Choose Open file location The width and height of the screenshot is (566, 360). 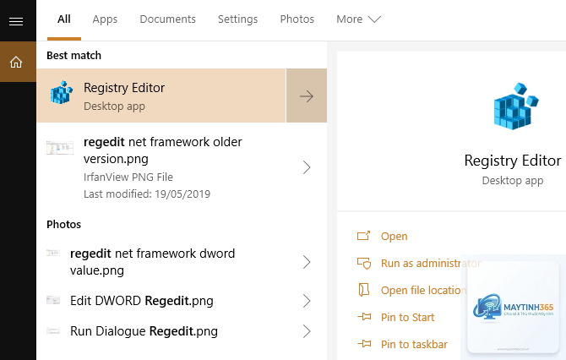pos(423,291)
